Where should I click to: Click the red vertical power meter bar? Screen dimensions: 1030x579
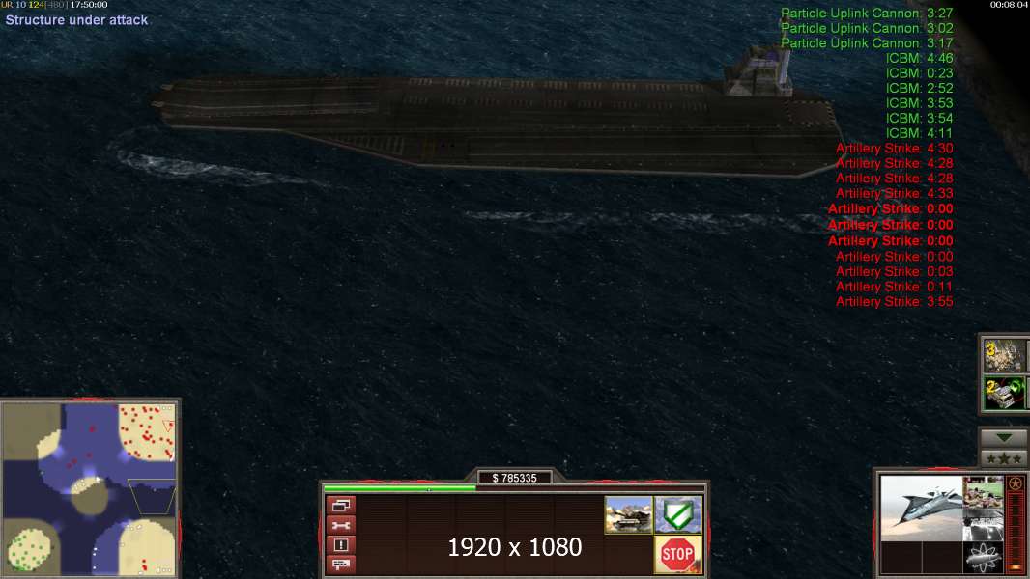tap(1016, 531)
